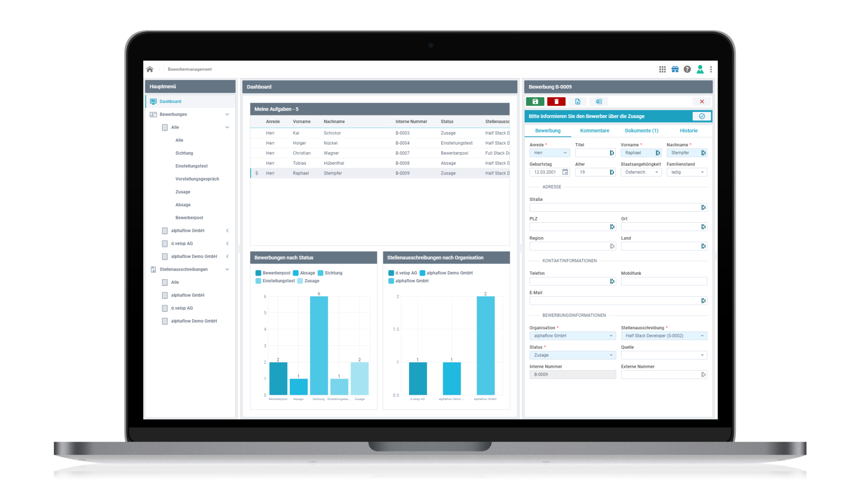Open the workflow icon next to the upload button
This screenshot has width=860, height=494.
[598, 102]
